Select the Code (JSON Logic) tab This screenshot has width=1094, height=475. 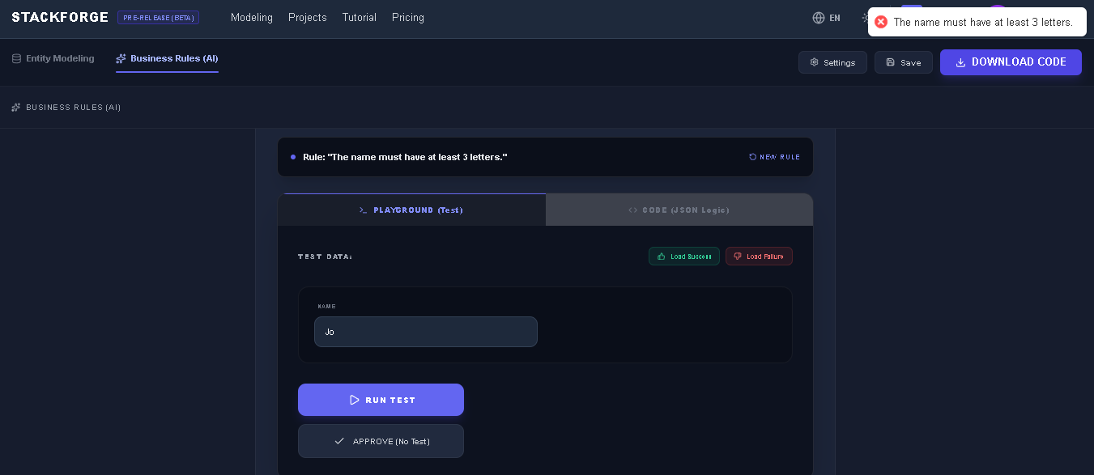coord(679,210)
